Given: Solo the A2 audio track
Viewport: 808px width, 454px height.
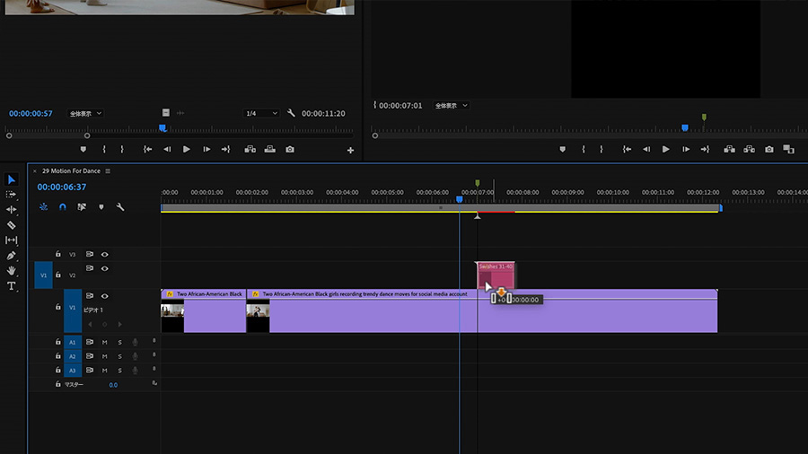Looking at the screenshot, I should tap(120, 356).
